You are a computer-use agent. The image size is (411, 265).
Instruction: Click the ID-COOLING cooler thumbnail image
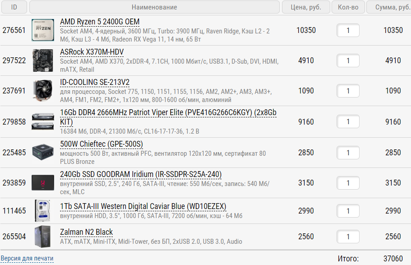(x=43, y=91)
